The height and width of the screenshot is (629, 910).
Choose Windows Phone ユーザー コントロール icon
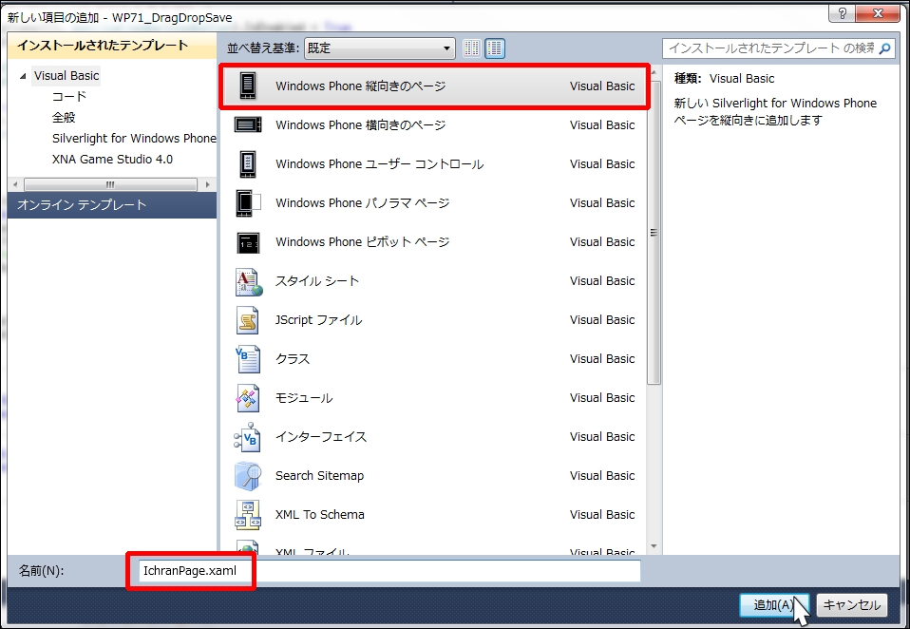[248, 163]
